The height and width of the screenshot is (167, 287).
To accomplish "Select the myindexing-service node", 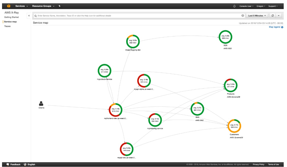I will click(155, 120).
